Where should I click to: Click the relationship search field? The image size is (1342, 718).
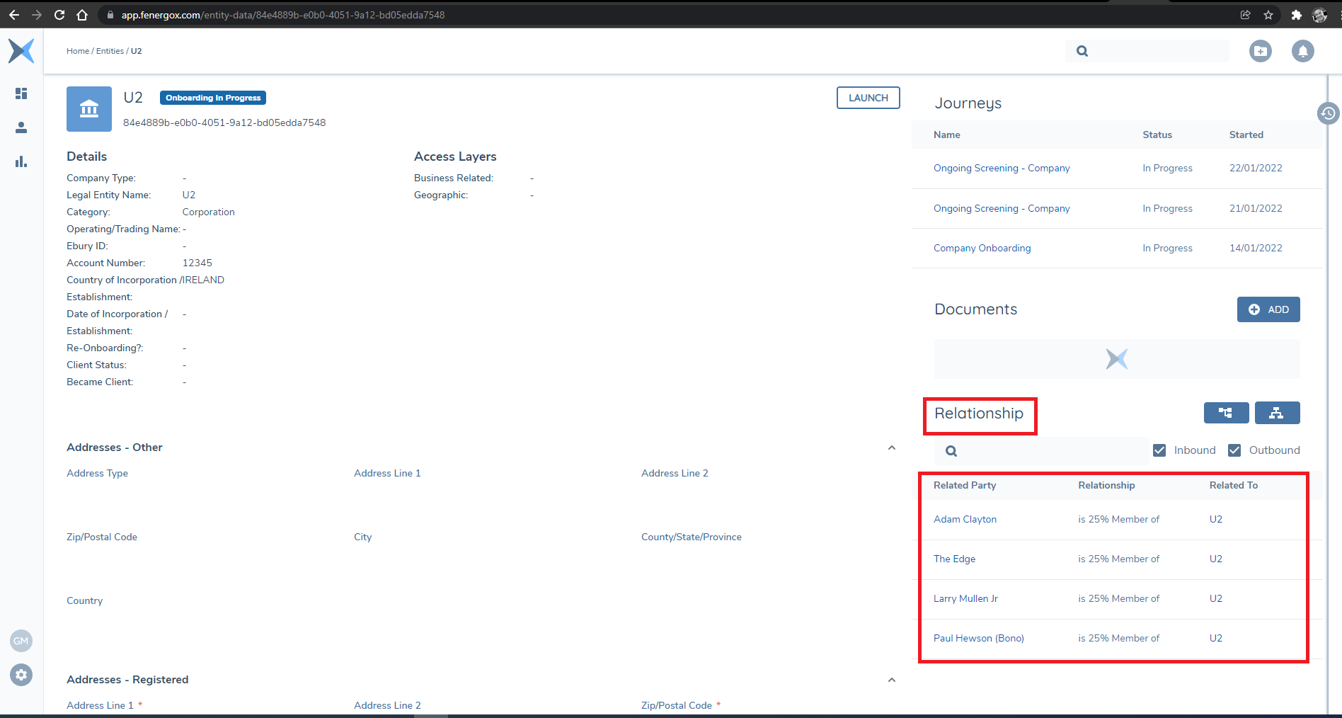click(x=1048, y=451)
